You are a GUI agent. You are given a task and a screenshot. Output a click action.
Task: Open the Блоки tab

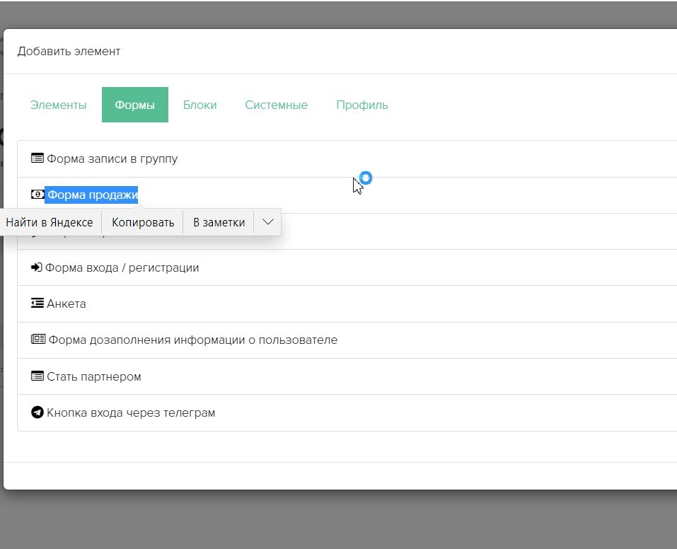tap(199, 105)
